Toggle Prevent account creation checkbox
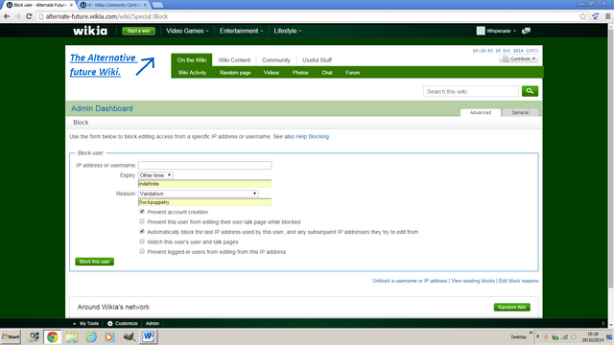 pyautogui.click(x=142, y=212)
